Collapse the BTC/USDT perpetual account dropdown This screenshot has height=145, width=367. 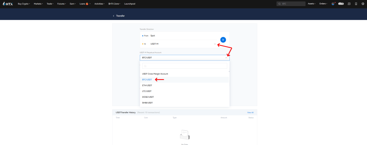(x=226, y=58)
